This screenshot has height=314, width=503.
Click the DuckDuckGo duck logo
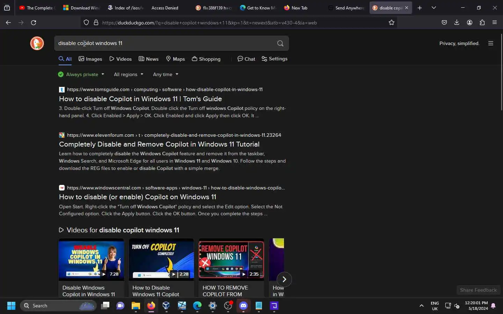pos(37,43)
